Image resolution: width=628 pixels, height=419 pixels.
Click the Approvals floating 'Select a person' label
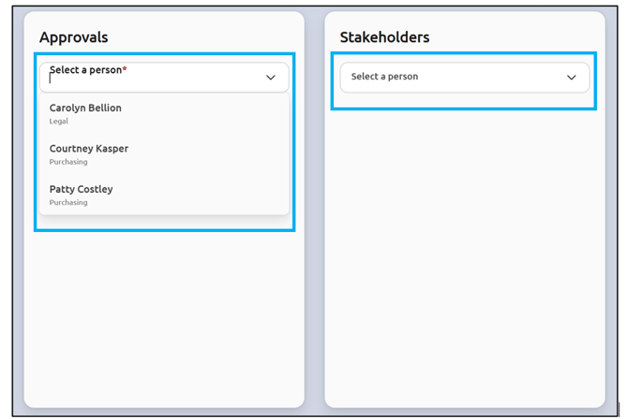pyautogui.click(x=85, y=70)
